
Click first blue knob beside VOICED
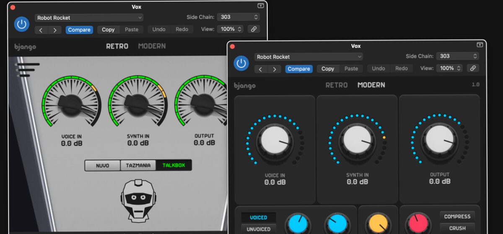297,224
